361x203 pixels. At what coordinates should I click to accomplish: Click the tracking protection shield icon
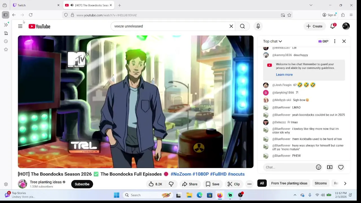click(x=66, y=15)
